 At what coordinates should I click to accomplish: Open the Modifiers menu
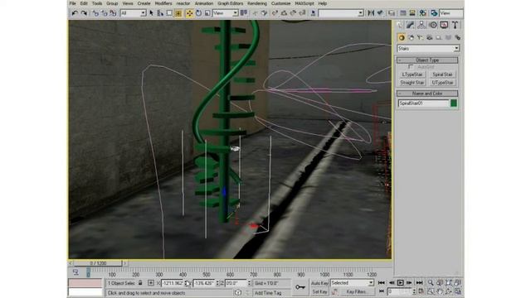point(163,3)
